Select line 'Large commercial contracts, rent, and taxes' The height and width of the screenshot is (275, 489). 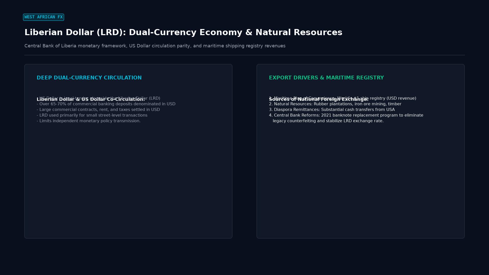pos(98,109)
